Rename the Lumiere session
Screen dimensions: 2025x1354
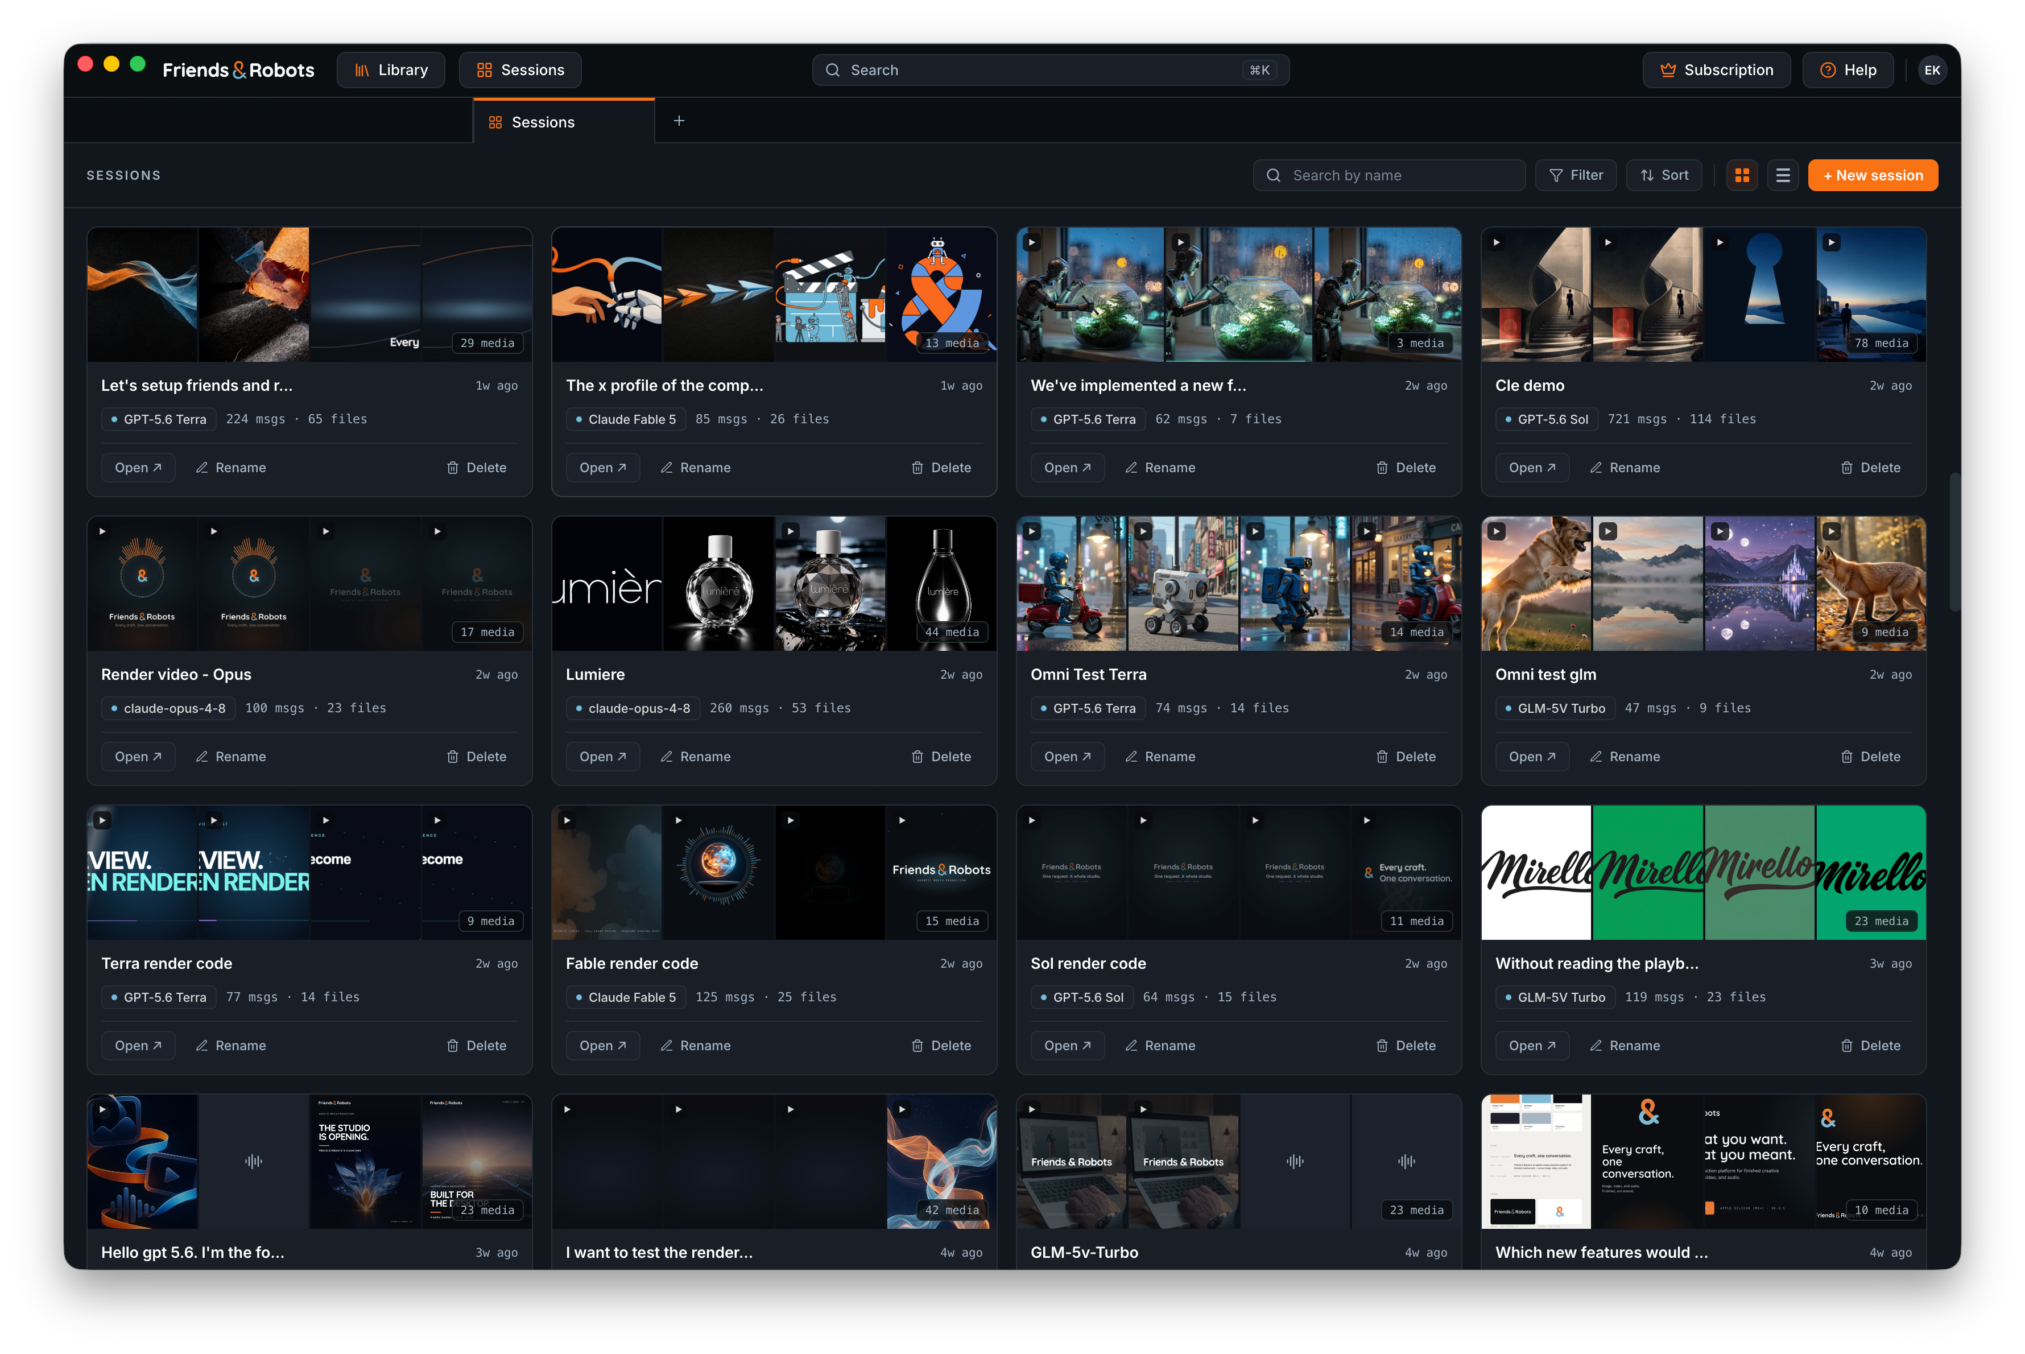695,757
